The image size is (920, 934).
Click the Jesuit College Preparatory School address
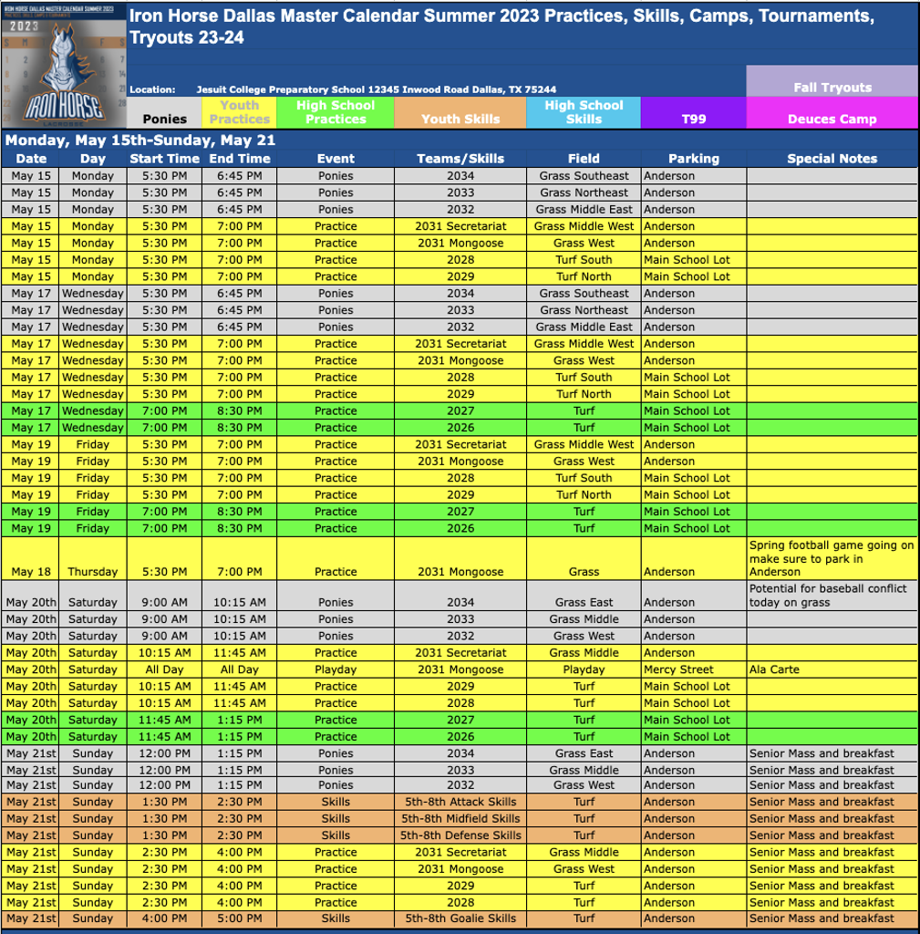(x=376, y=89)
